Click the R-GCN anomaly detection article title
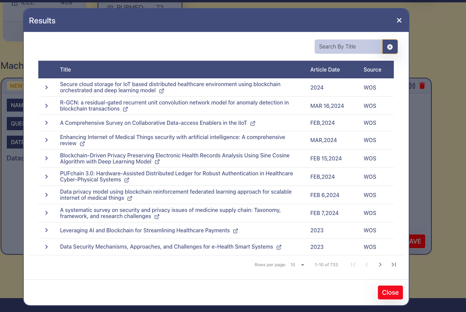Screen dimensions: 466x312 174,105
